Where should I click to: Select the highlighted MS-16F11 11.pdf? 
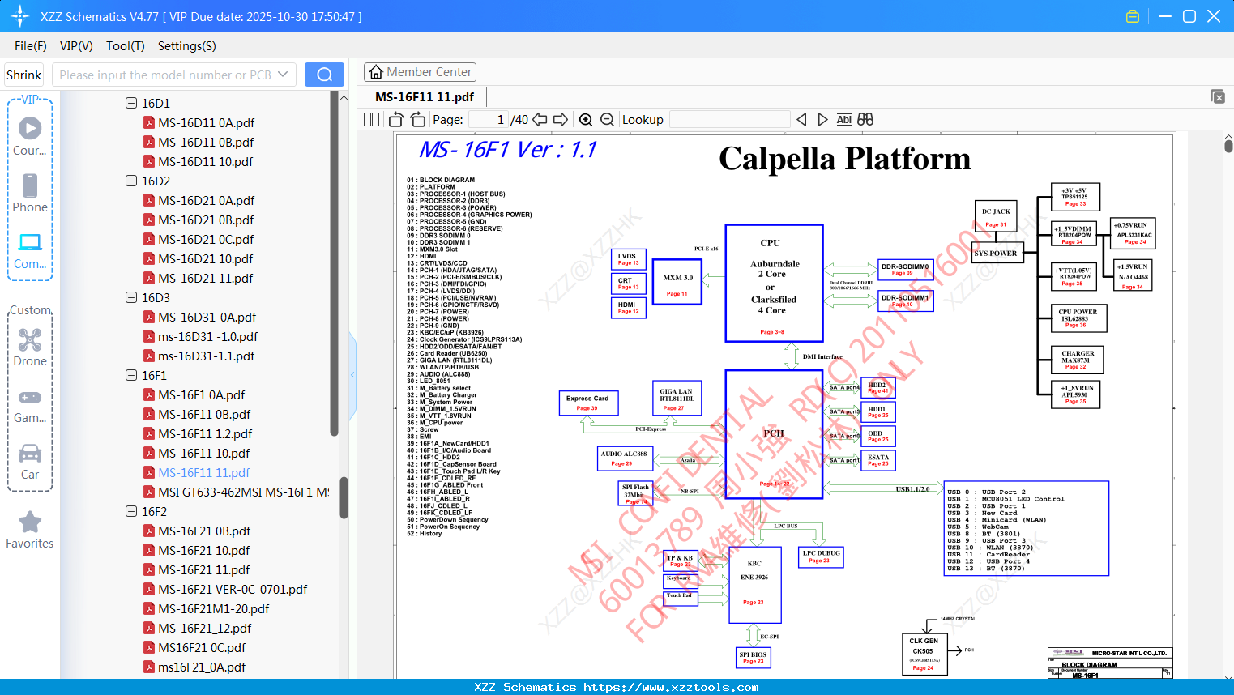click(x=204, y=472)
